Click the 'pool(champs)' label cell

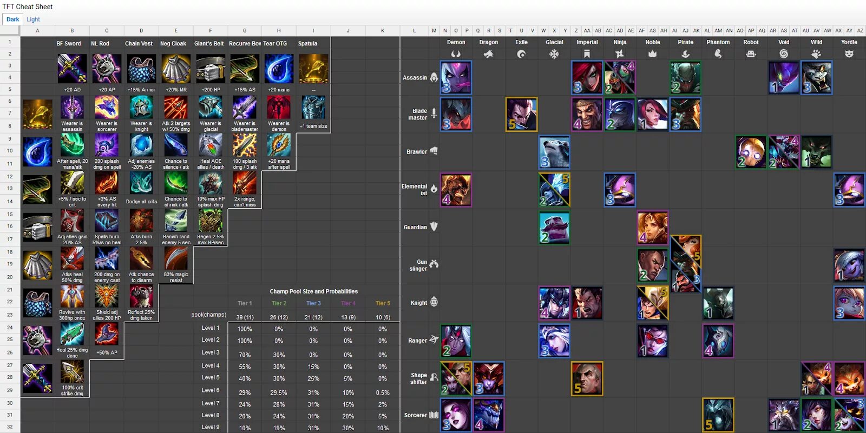[208, 315]
